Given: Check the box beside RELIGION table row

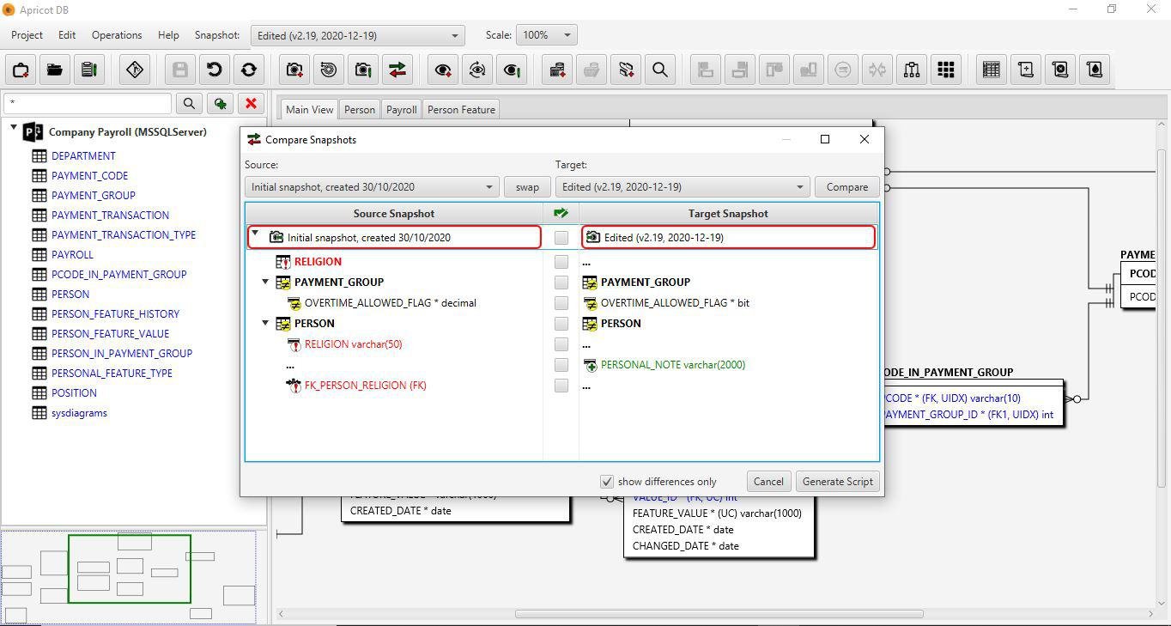Looking at the screenshot, I should click(x=561, y=262).
